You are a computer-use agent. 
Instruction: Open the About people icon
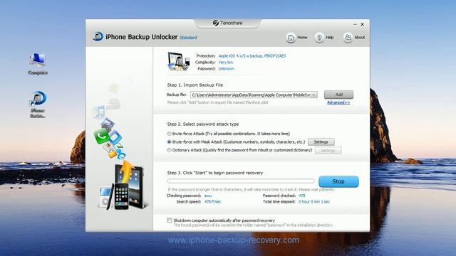tap(348, 38)
